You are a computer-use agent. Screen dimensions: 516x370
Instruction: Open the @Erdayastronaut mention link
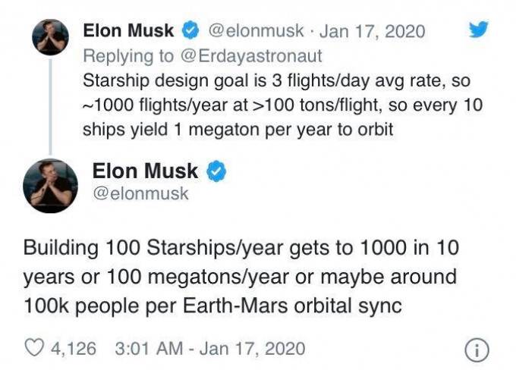(251, 55)
